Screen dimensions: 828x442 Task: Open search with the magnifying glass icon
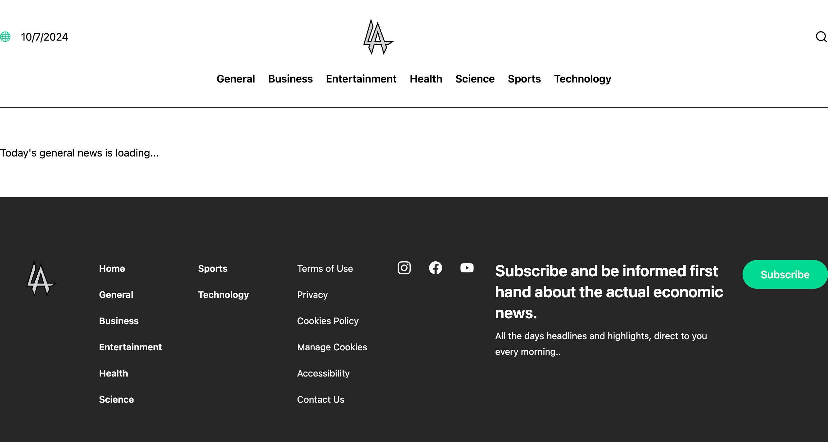point(821,37)
